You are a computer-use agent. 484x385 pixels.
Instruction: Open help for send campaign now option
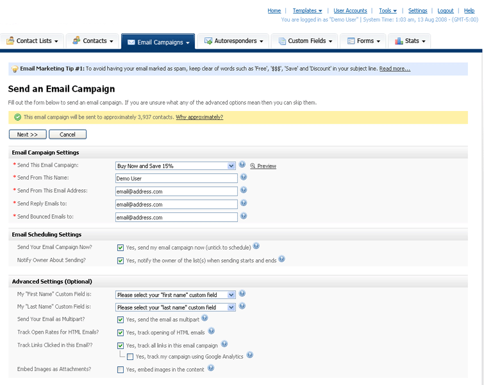tap(256, 246)
